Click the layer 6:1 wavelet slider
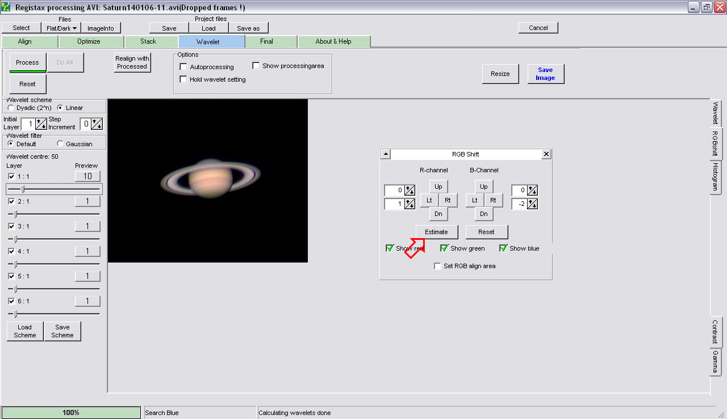This screenshot has width=727, height=419. [55, 314]
